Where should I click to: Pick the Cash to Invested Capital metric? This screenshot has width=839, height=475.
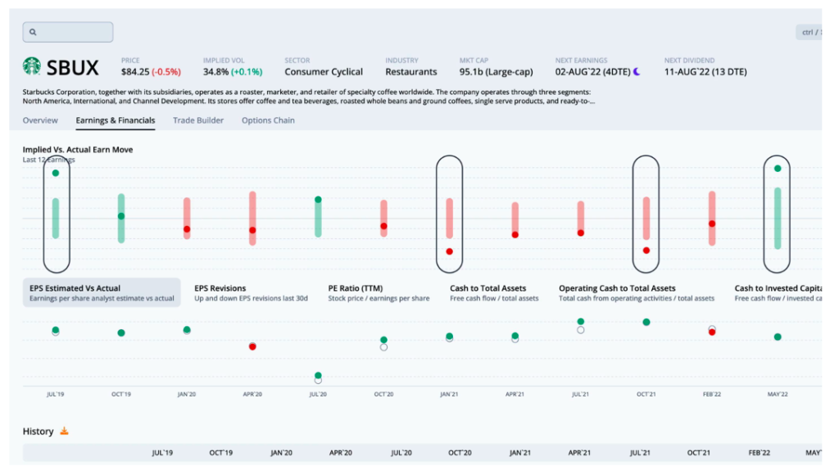point(778,292)
